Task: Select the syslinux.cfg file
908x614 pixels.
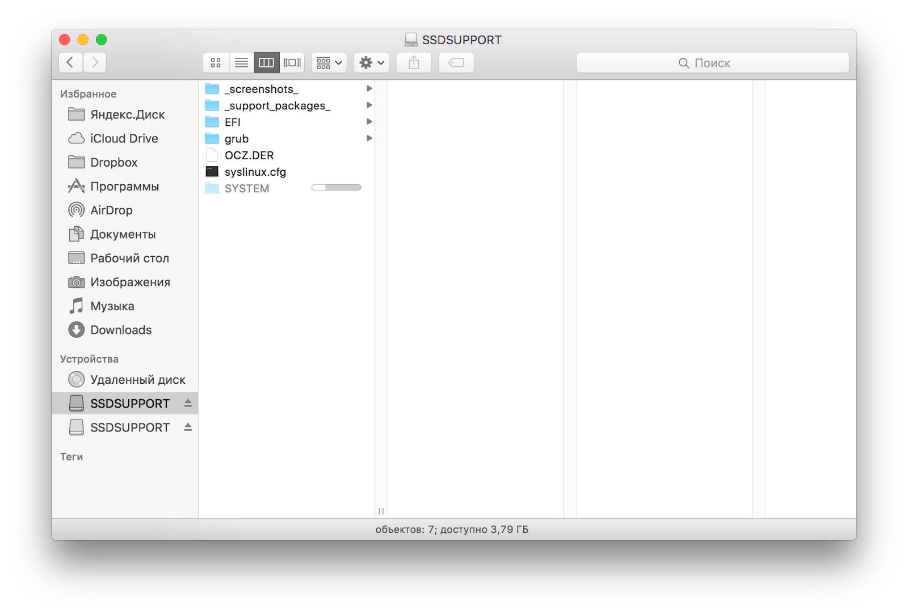Action: click(x=287, y=172)
